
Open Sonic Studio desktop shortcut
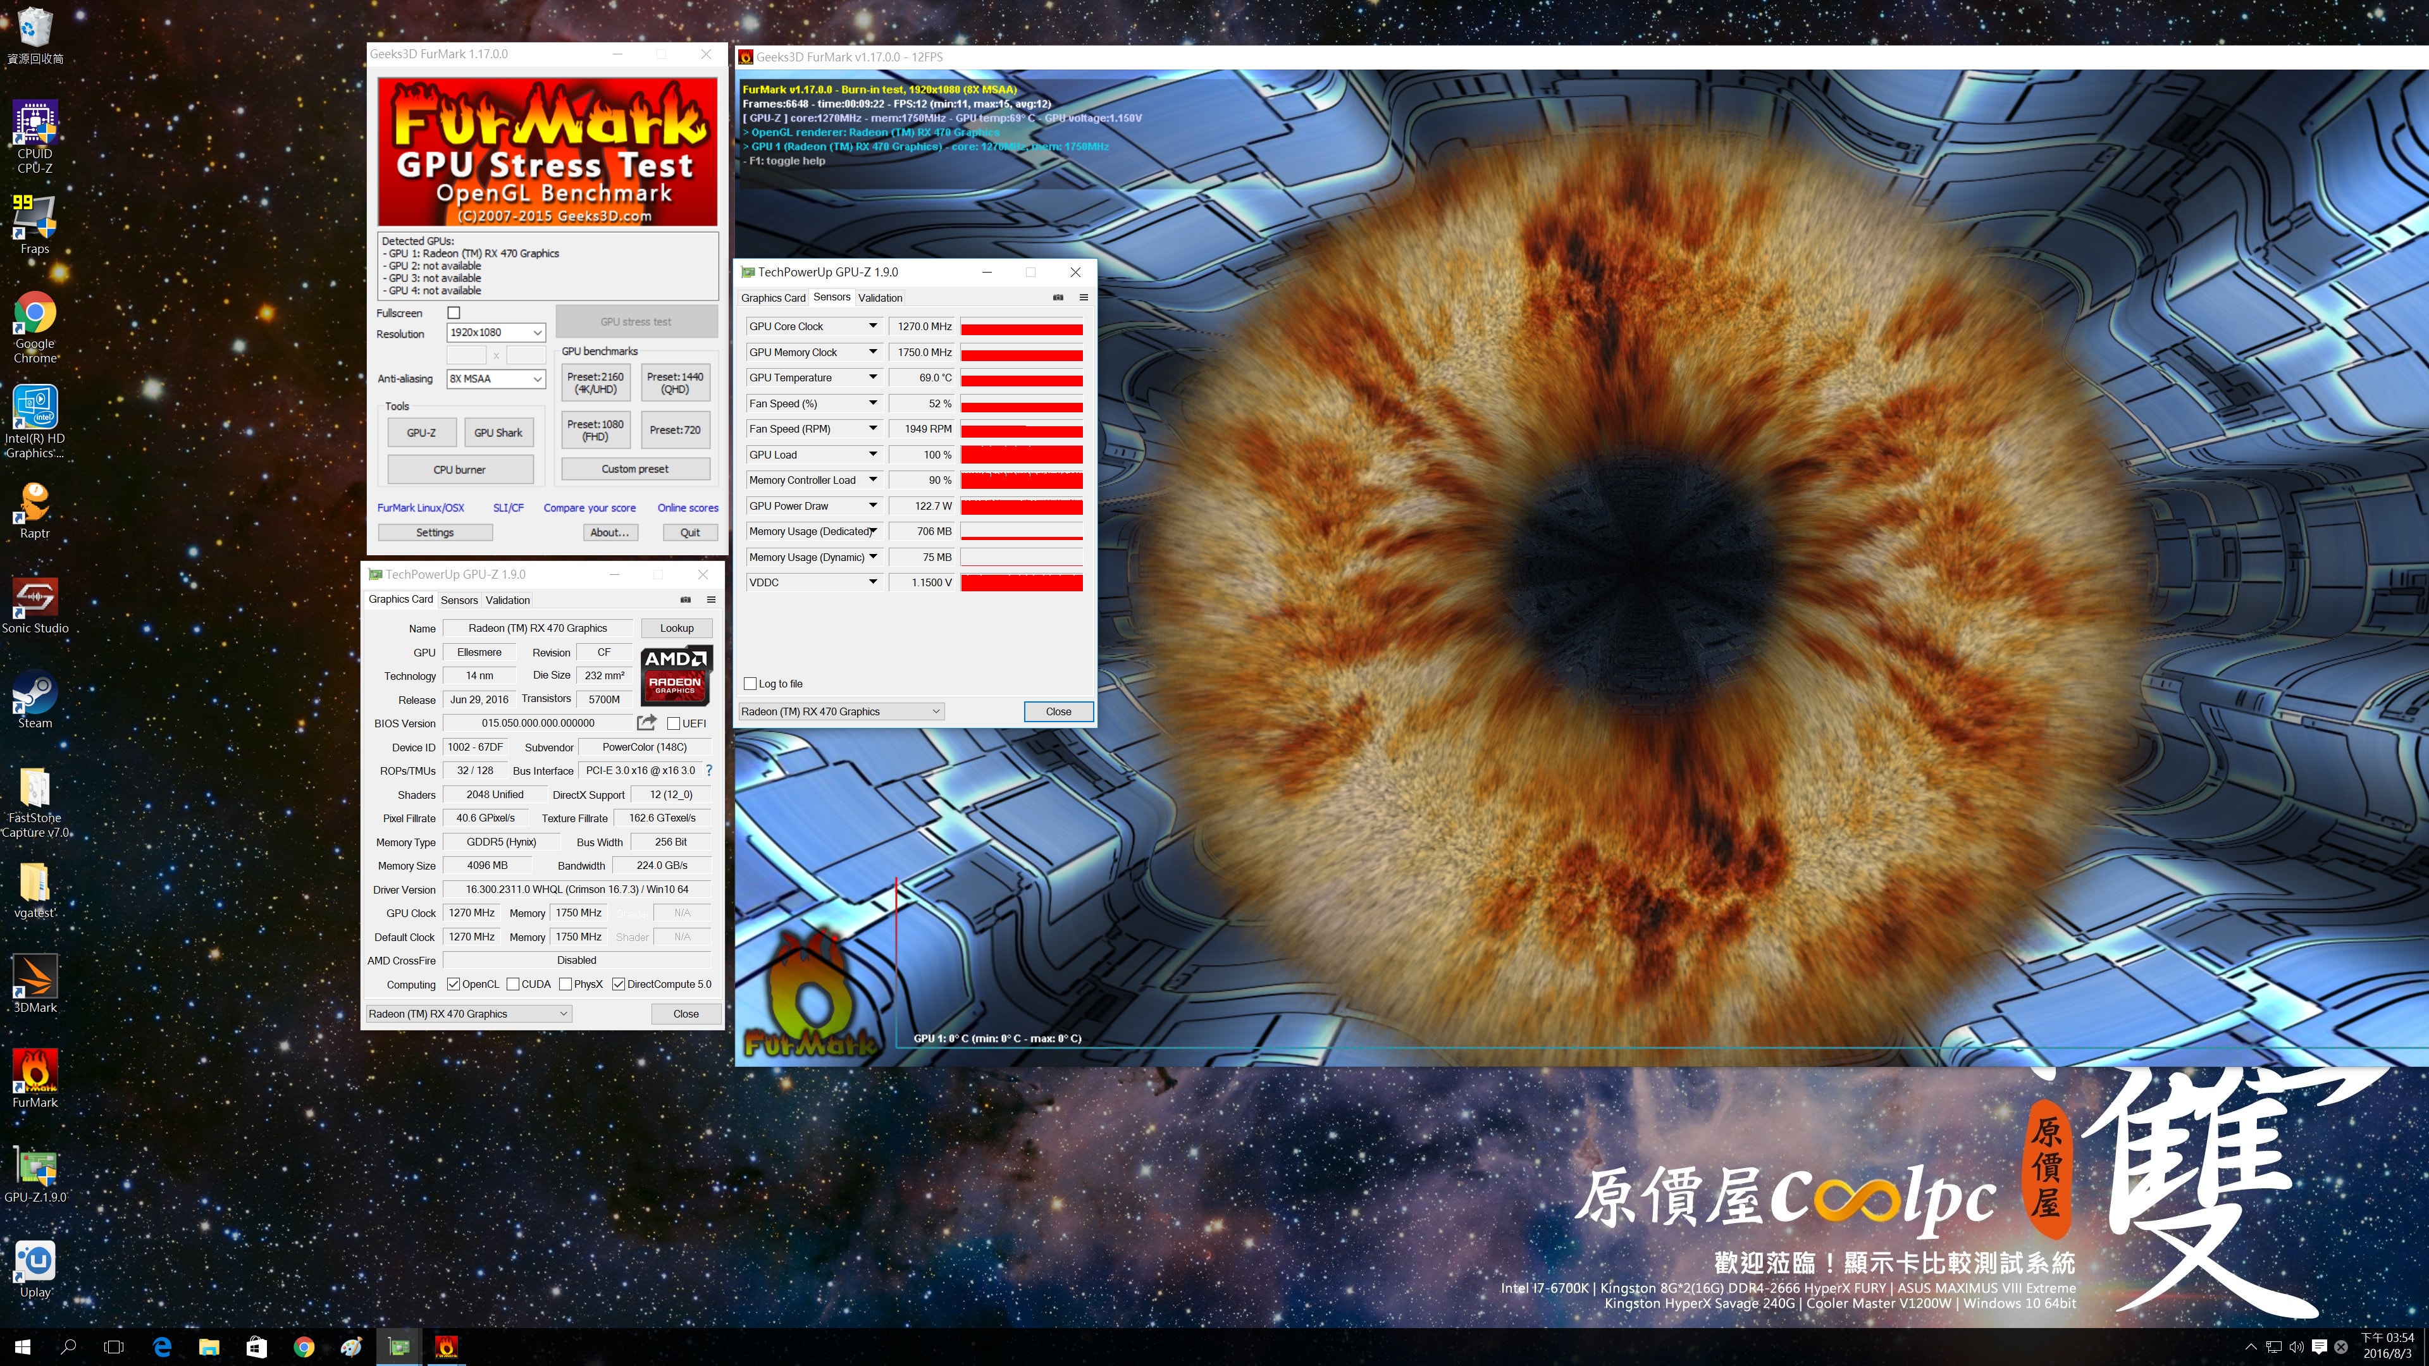click(x=35, y=605)
